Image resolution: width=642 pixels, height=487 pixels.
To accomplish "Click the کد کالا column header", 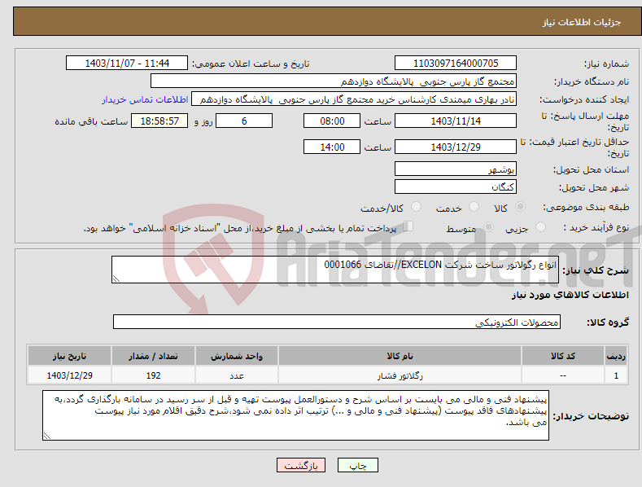I will point(563,356).
